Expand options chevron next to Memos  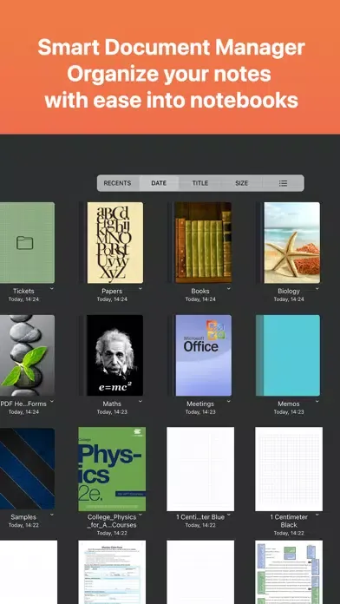[x=317, y=401]
